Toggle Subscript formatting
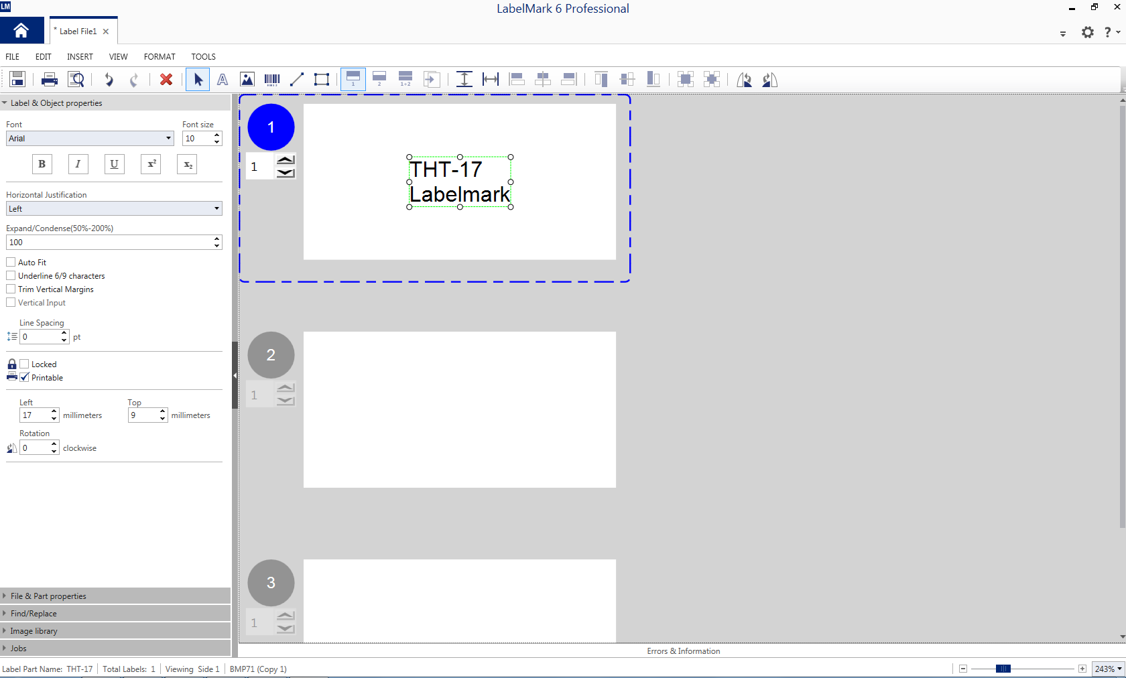Screen dimensions: 1126x678 [x=187, y=164]
